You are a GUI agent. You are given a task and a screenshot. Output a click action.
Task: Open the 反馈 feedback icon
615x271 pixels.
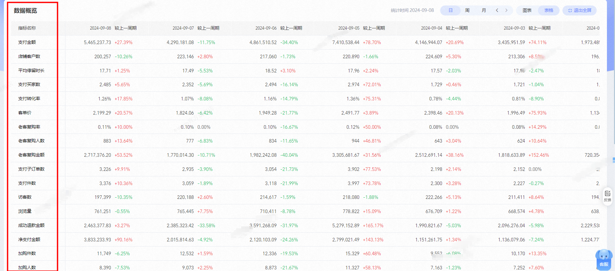(608, 196)
